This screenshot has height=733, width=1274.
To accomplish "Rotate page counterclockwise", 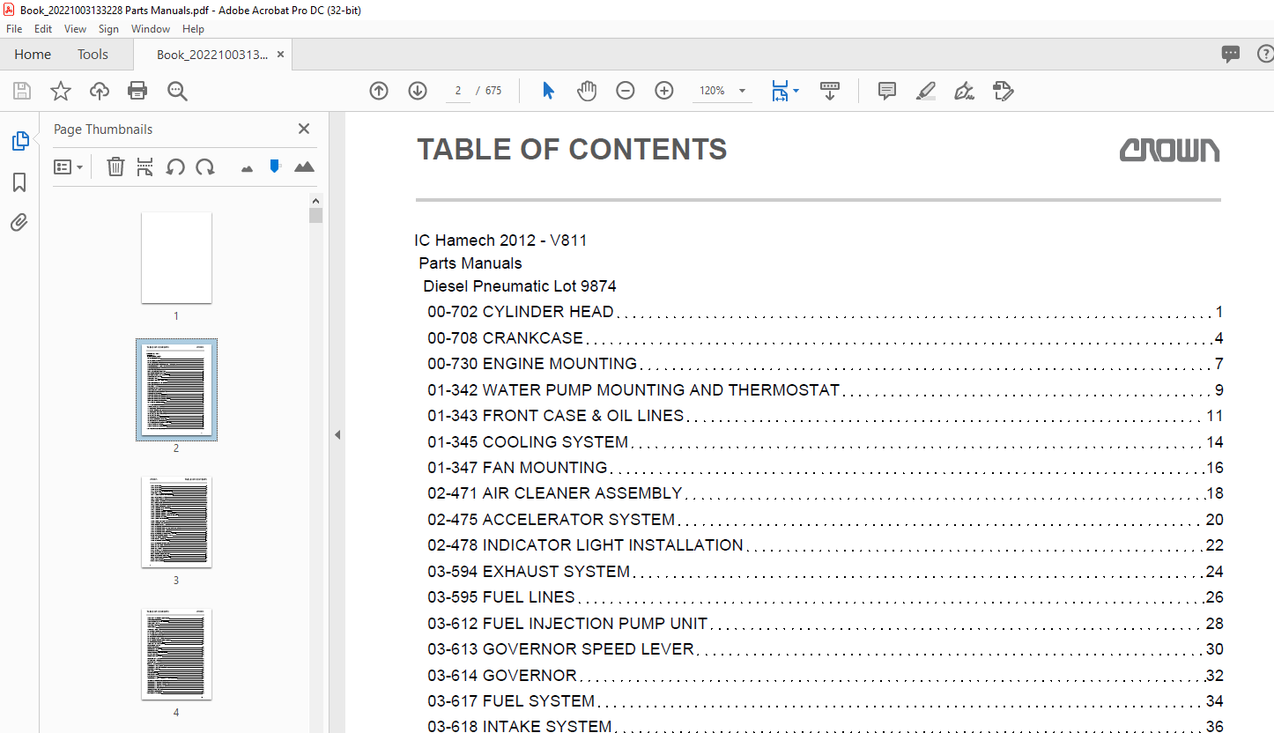I will [175, 167].
